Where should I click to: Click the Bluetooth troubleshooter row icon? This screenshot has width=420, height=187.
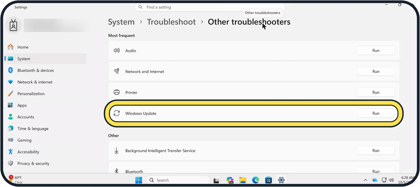click(x=117, y=171)
